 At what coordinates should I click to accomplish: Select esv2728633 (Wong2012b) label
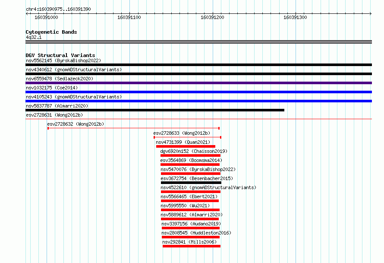click(x=182, y=133)
